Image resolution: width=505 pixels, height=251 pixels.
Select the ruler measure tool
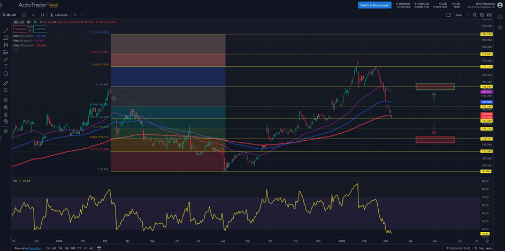point(6,83)
